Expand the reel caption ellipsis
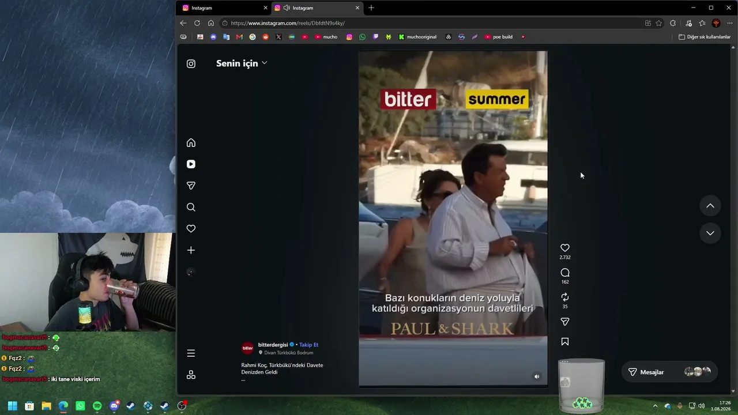The height and width of the screenshot is (415, 738). point(243,379)
